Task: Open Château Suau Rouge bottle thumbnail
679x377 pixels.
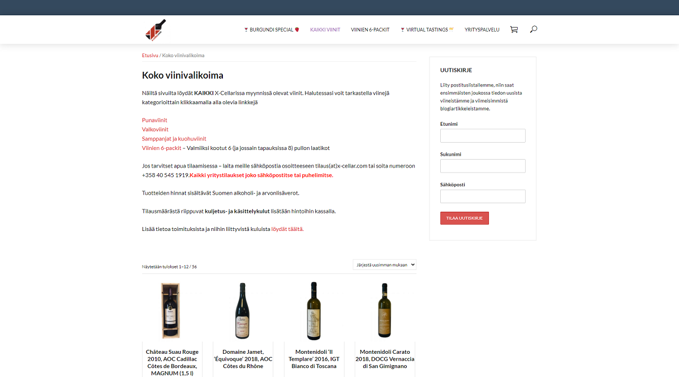Action: [x=172, y=310]
